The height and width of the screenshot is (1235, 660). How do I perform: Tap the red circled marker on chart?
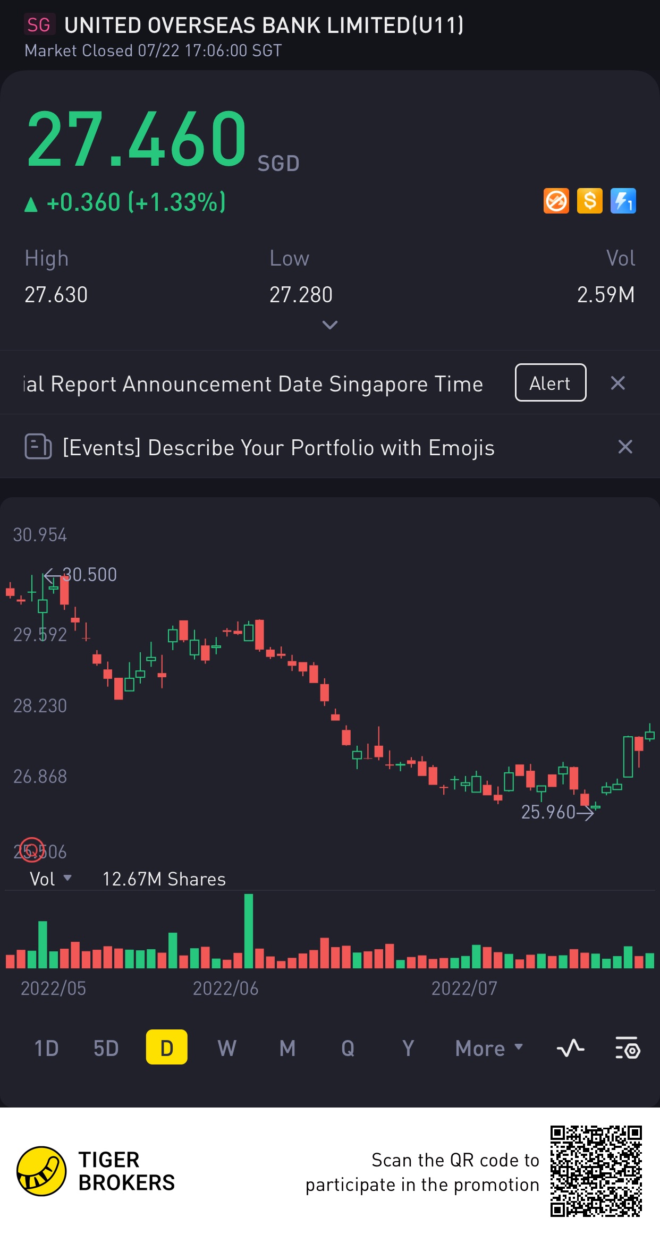32,849
